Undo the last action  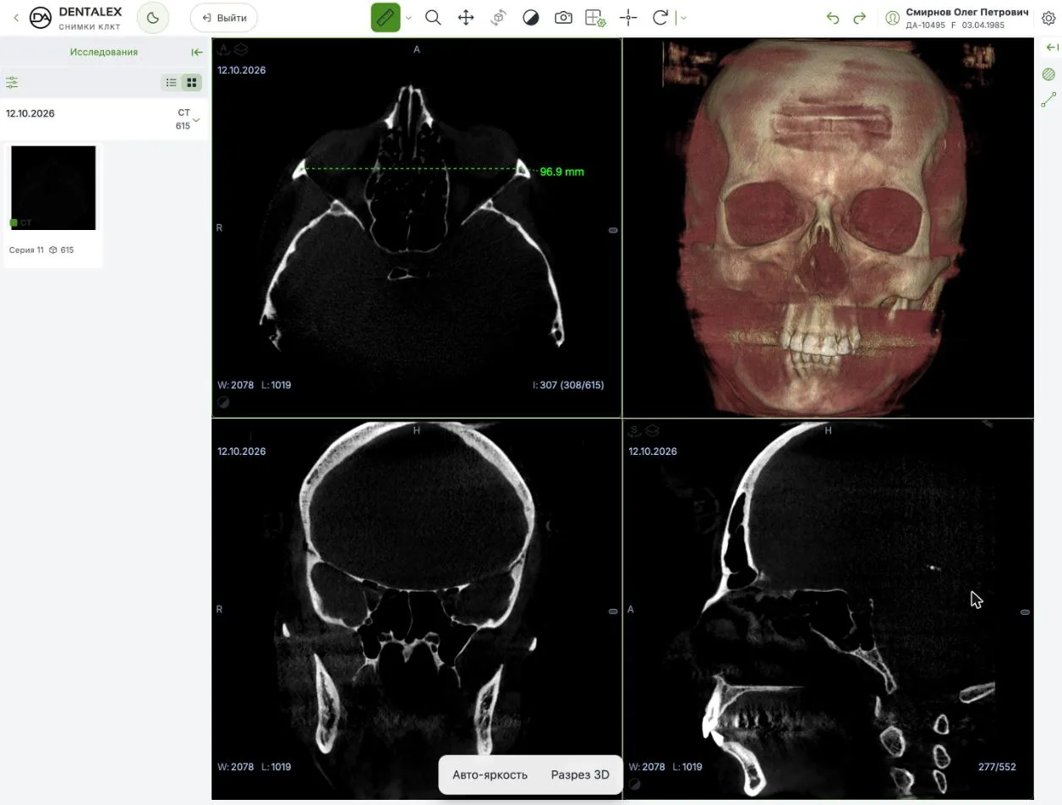tap(833, 18)
